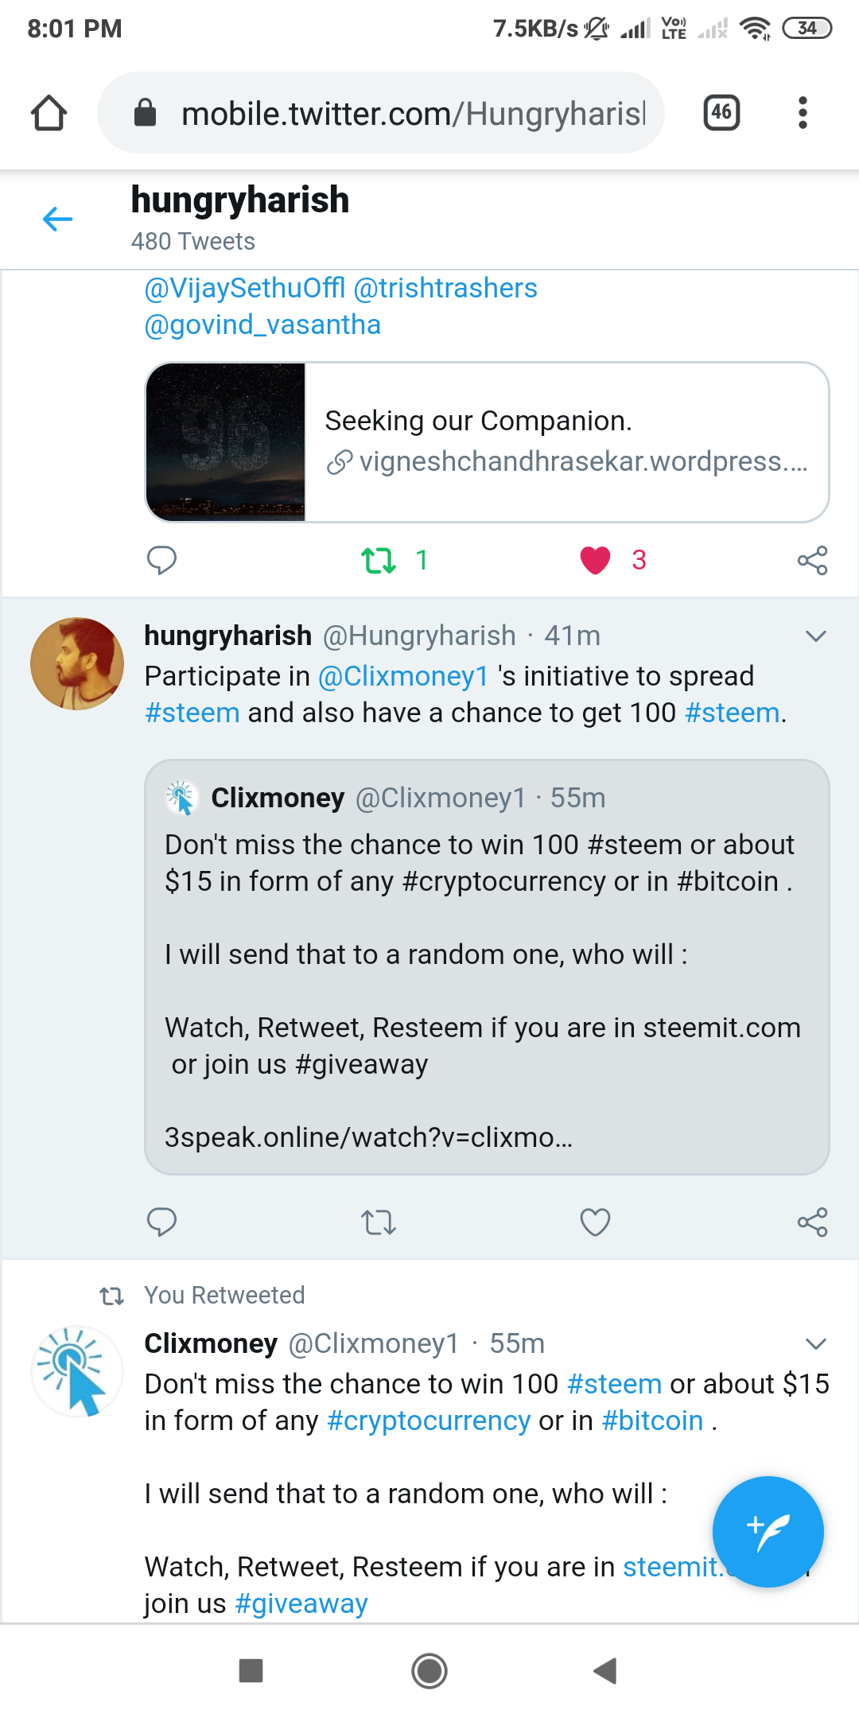Viewport: 859px width, 1718px height.
Task: Expand options caret on hungryharish's 41m tweet
Action: click(x=816, y=636)
